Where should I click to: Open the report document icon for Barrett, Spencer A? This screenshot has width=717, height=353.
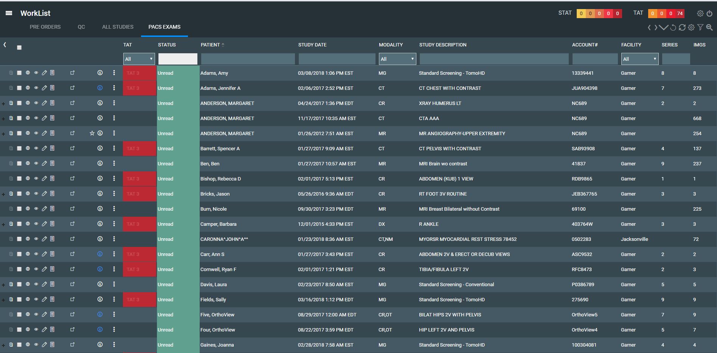(52, 148)
